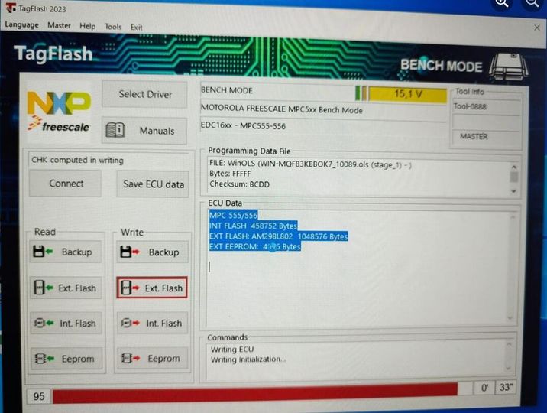Viewport: 547px width, 413px height.
Task: Click the scroll up arrow in ECU Data
Action: 513,217
